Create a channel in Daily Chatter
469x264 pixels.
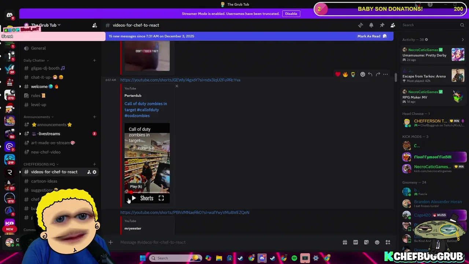pyautogui.click(x=94, y=60)
